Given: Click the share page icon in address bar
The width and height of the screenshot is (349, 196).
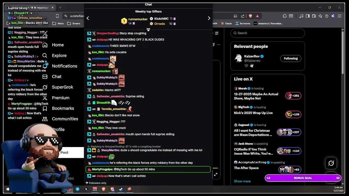Looking at the screenshot, I should [243, 16].
